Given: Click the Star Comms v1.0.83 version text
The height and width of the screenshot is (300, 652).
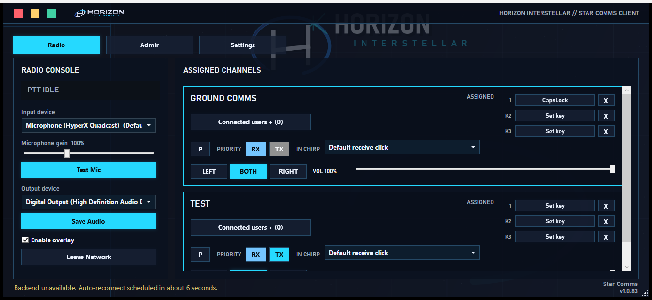Looking at the screenshot, I should click(x=620, y=287).
